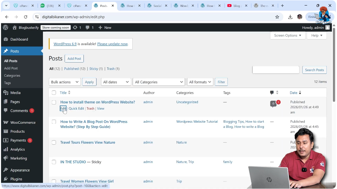The width and height of the screenshot is (337, 189).
Task: Click Trash link under install theme post
Action: tap(90, 108)
